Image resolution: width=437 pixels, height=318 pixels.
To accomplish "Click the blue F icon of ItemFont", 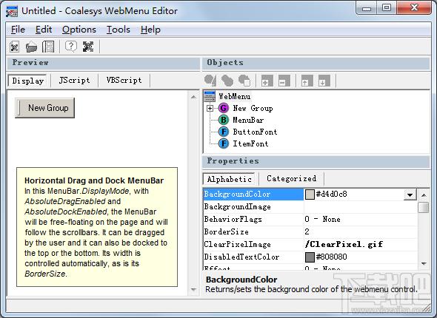I will pyautogui.click(x=224, y=143).
